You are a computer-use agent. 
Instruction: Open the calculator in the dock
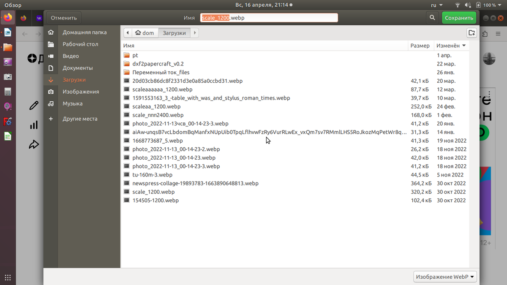pos(8,92)
